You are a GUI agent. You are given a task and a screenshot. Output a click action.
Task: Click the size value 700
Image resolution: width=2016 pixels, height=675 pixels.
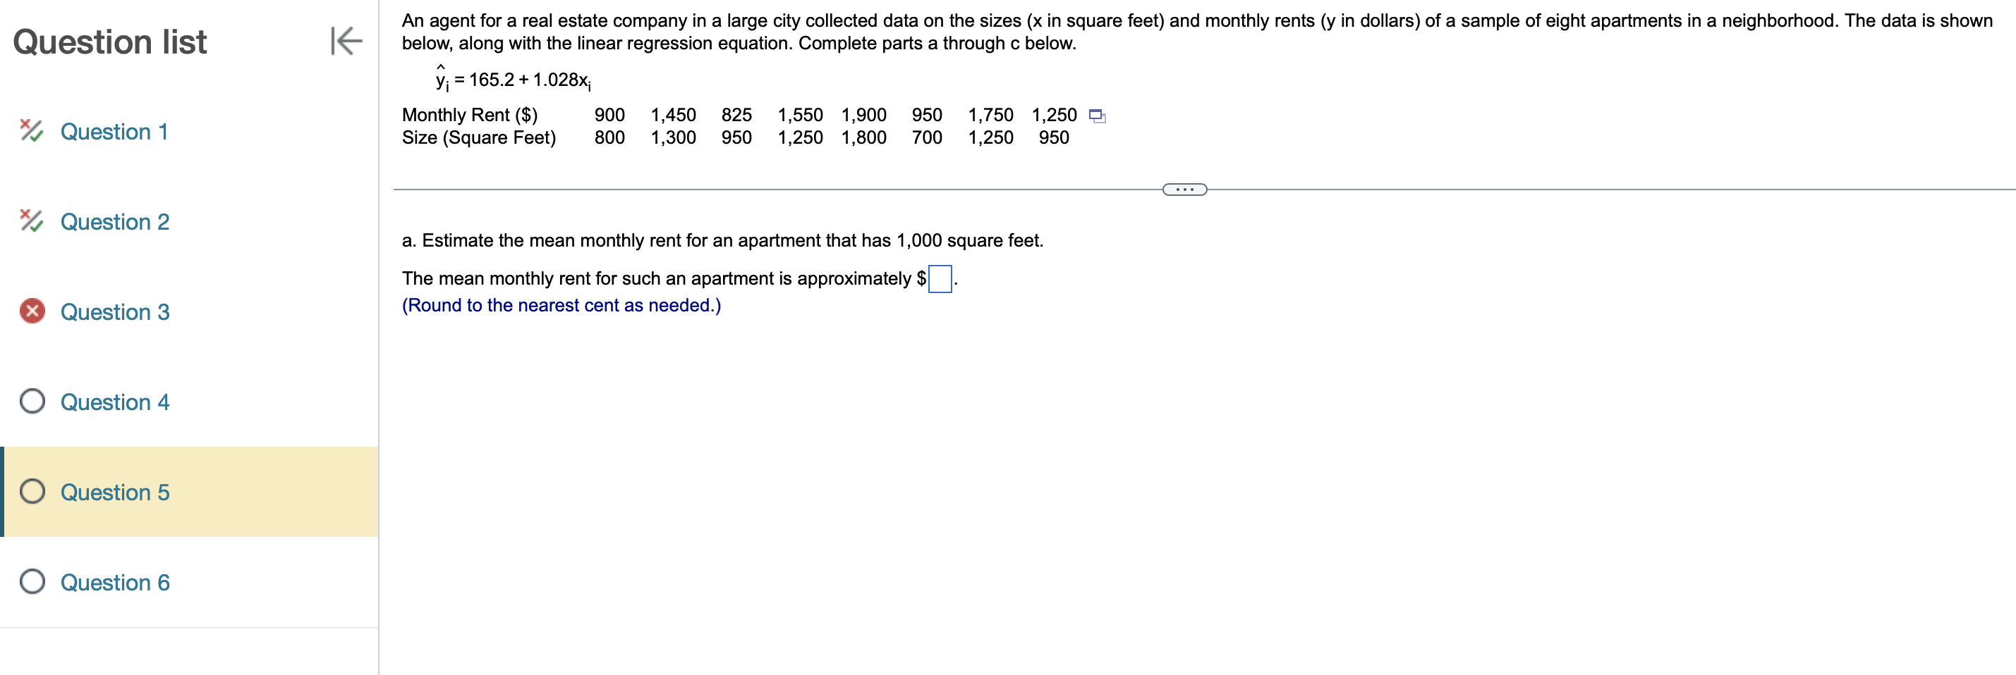pyautogui.click(x=927, y=137)
